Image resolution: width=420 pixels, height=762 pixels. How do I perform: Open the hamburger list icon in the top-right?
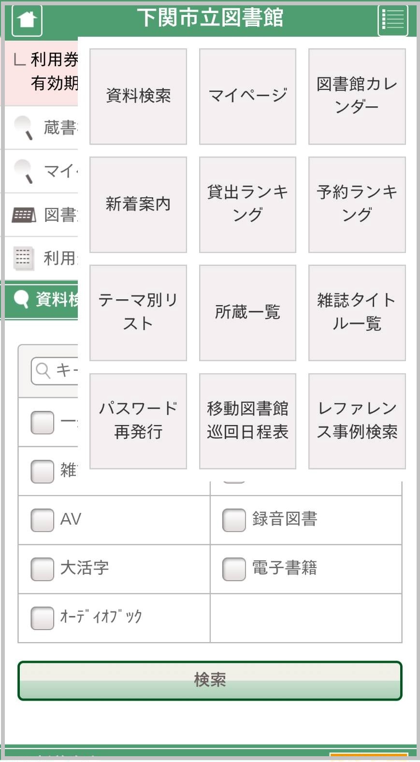[x=393, y=20]
